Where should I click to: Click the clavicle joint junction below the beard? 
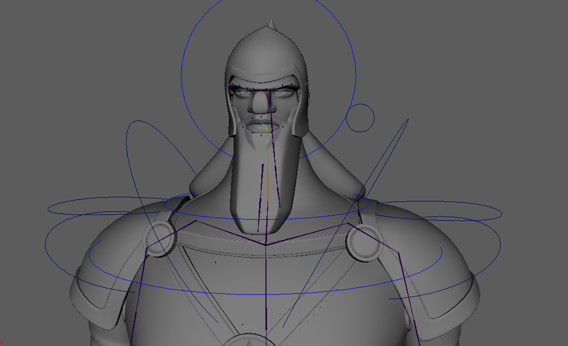coord(266,244)
